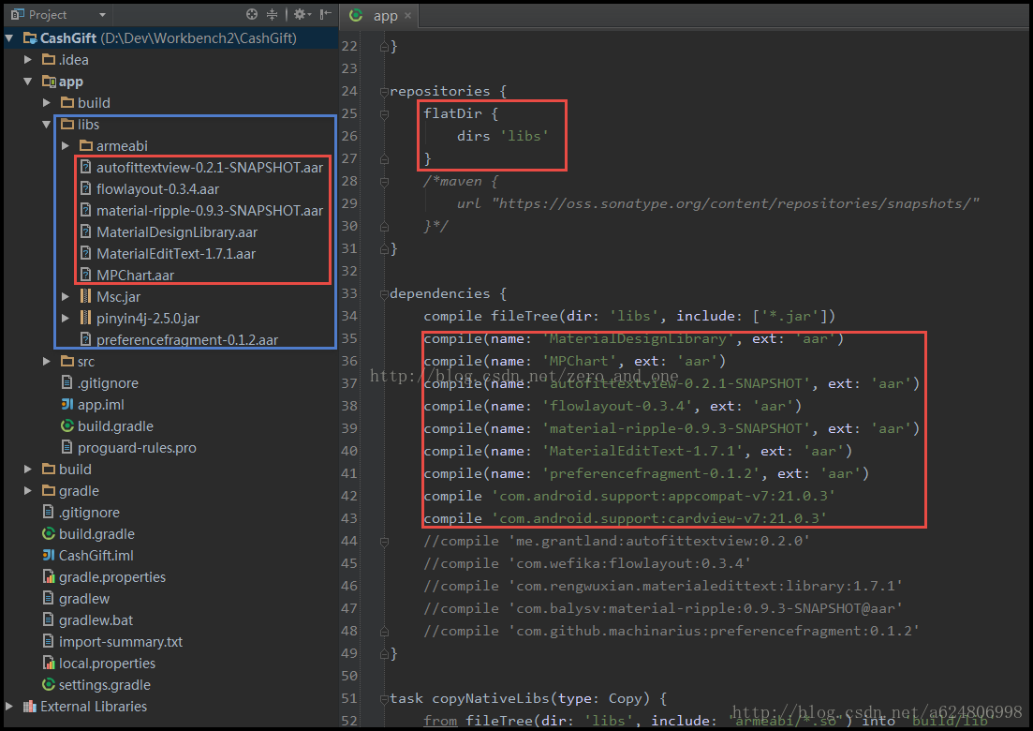Expand the pinyin4j-2.5.0.jar archive
This screenshot has width=1033, height=731.
click(x=66, y=319)
